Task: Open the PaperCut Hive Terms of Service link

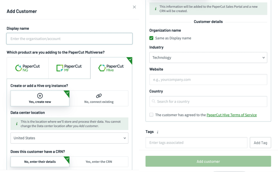Action: [231, 115]
